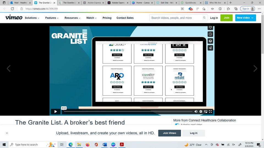Image resolution: width=264 pixels, height=148 pixels.
Task: Switch to second The Granite List tab
Action: coord(69,3)
